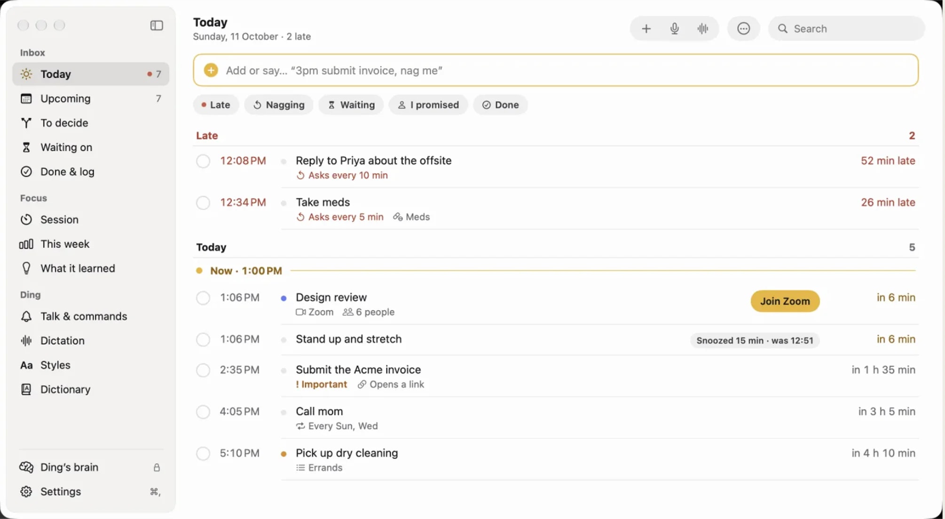Toggle the sidebar panel icon
The image size is (945, 519).
coord(157,25)
